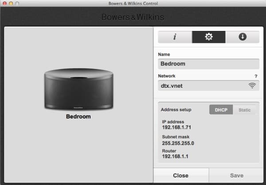
Task: Click the Network label
Action: click(x=167, y=76)
